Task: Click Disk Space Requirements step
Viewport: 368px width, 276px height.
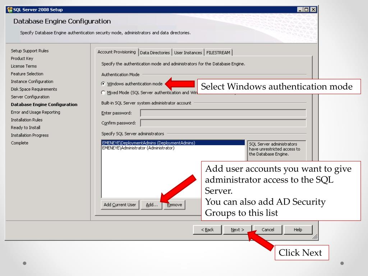Action: pyautogui.click(x=34, y=89)
